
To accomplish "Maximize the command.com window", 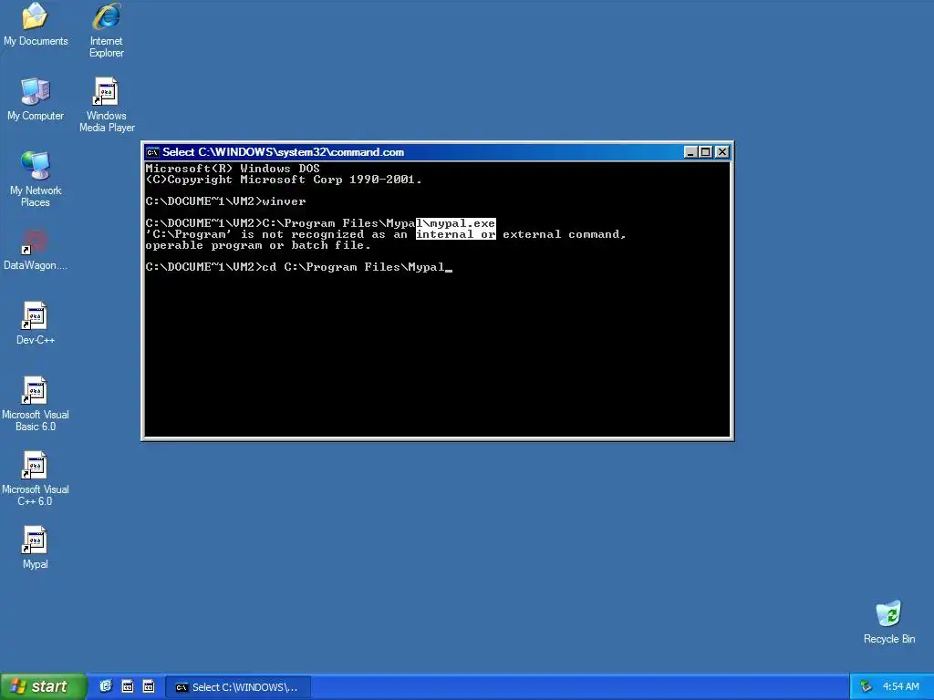I will click(x=706, y=152).
